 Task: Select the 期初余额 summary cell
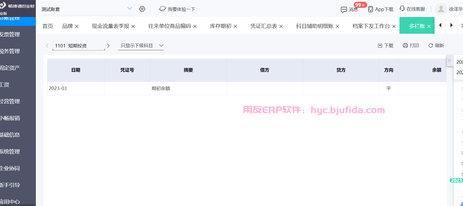coord(189,88)
